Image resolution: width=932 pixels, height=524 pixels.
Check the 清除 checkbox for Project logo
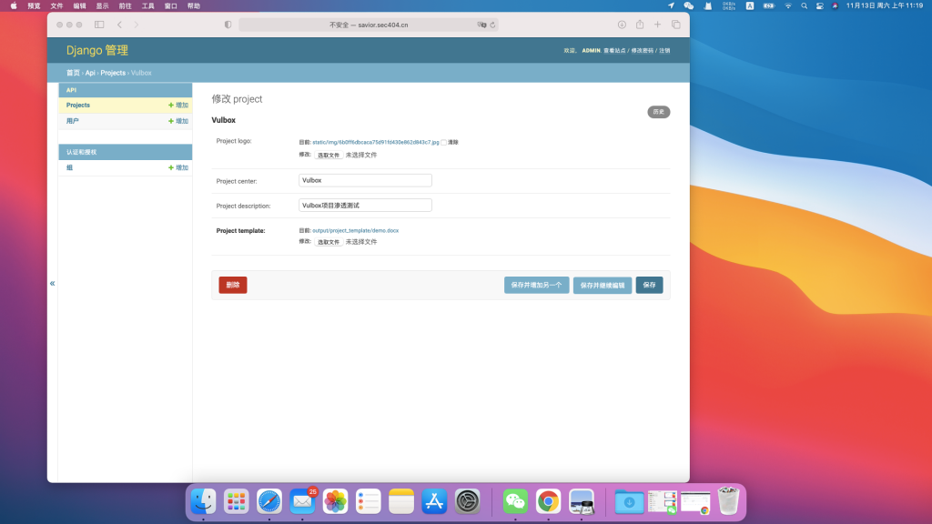443,143
